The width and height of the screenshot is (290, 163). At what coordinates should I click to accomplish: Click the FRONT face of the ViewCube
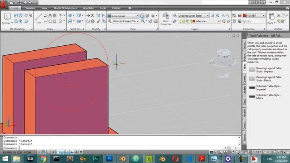(x=226, y=57)
